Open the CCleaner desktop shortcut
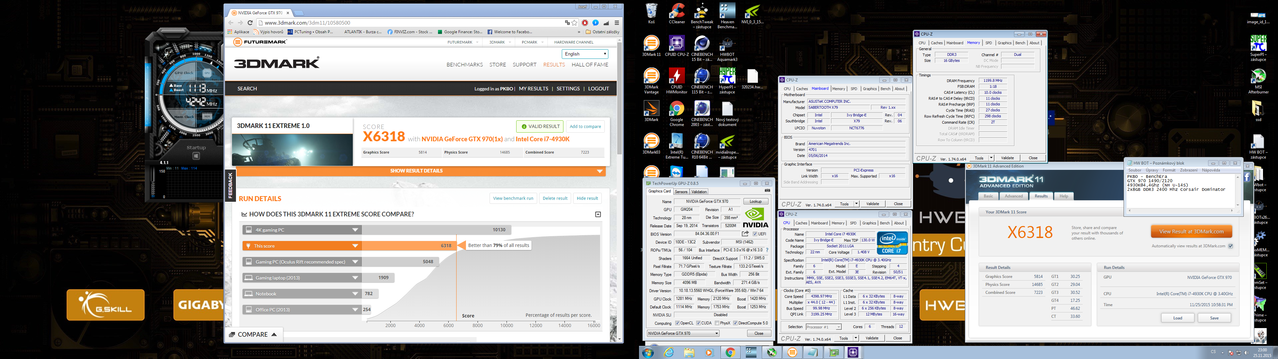 tap(677, 13)
